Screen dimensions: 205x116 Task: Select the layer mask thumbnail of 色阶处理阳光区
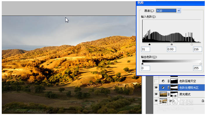tap(174, 87)
